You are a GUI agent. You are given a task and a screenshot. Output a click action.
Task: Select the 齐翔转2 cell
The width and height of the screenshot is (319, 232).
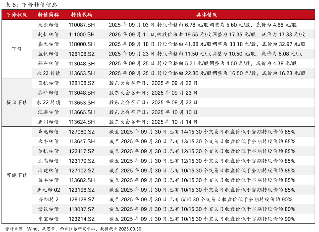click(x=48, y=200)
